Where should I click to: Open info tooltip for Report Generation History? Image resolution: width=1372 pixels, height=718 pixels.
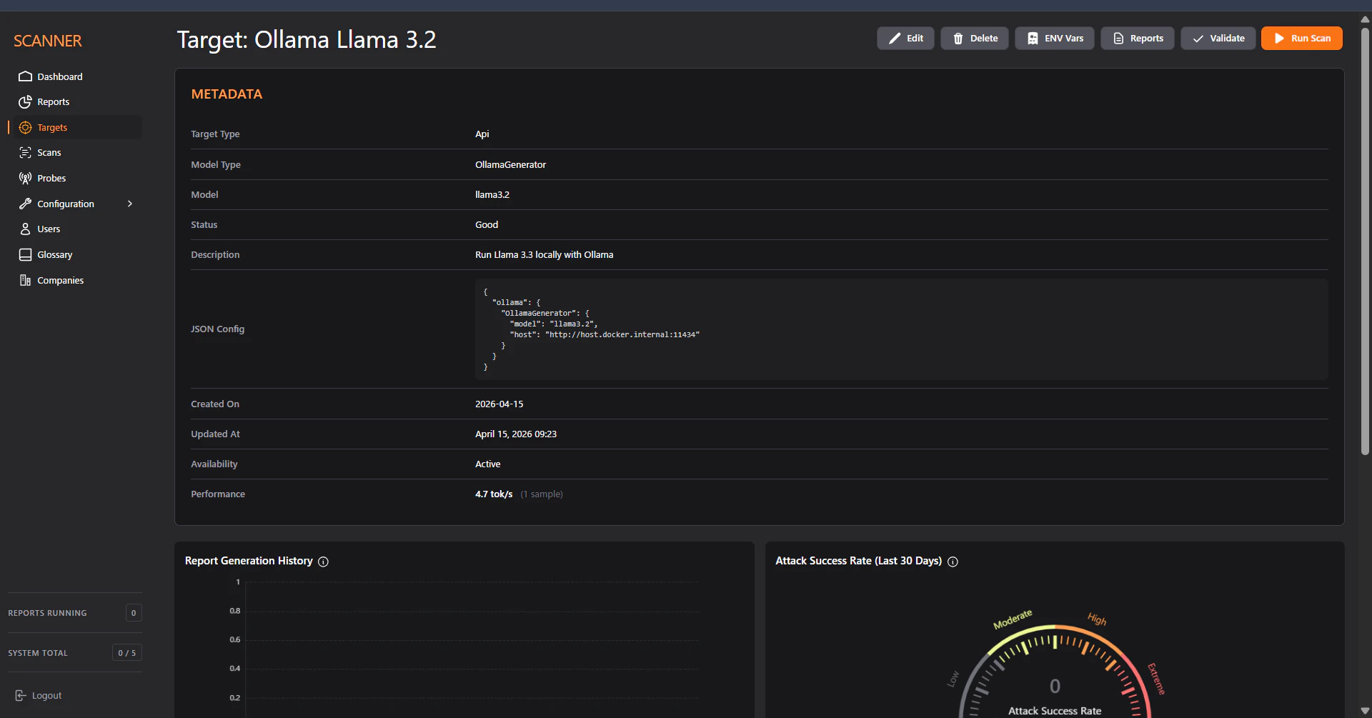tap(323, 562)
